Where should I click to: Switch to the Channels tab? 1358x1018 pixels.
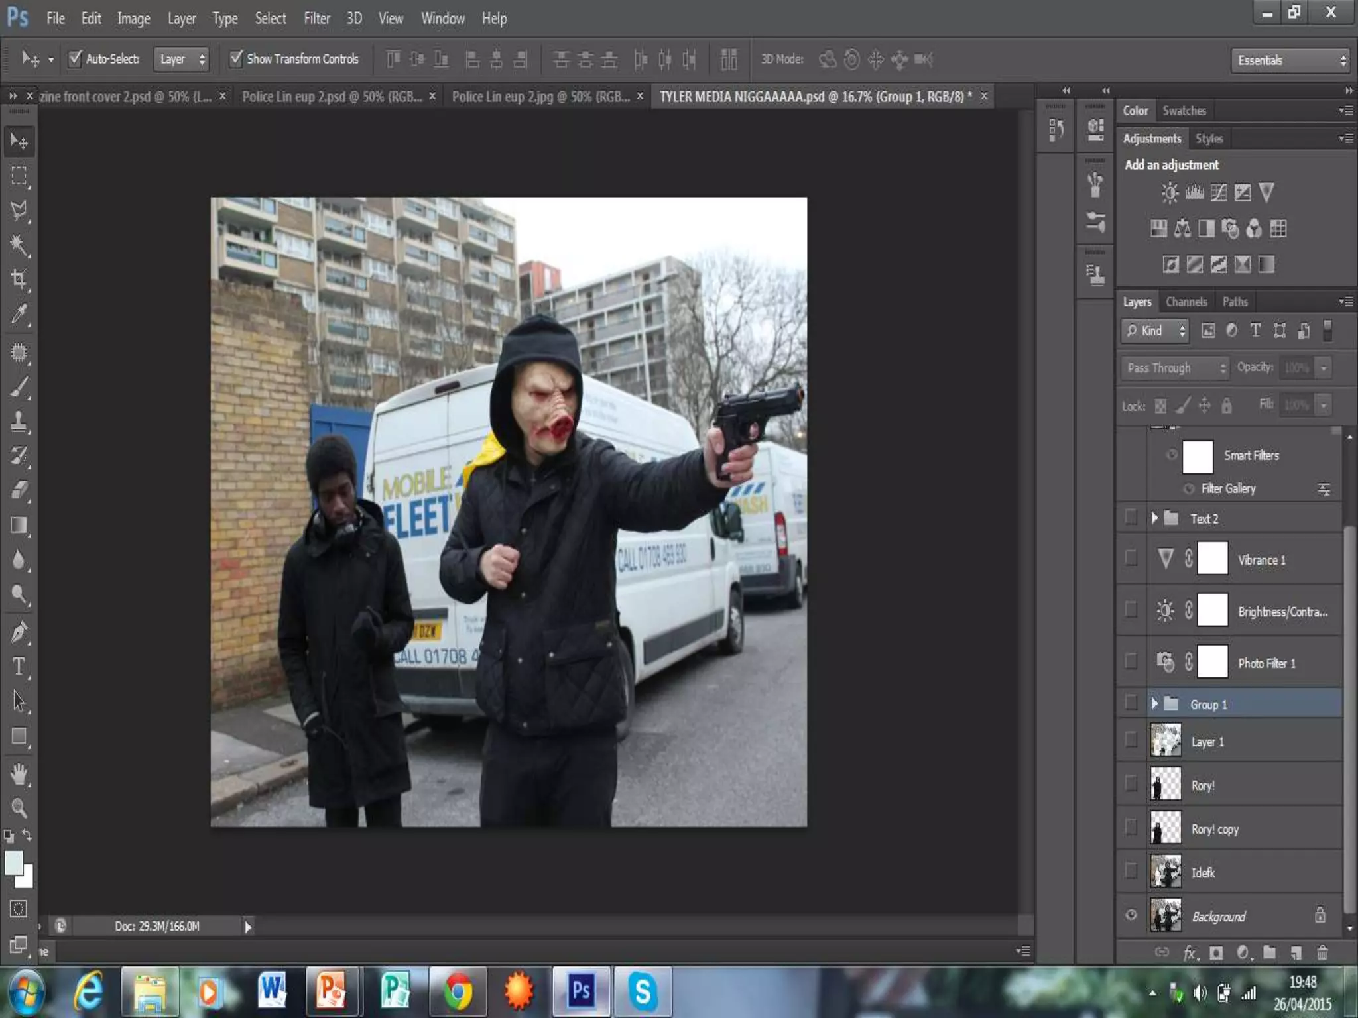[x=1186, y=302]
